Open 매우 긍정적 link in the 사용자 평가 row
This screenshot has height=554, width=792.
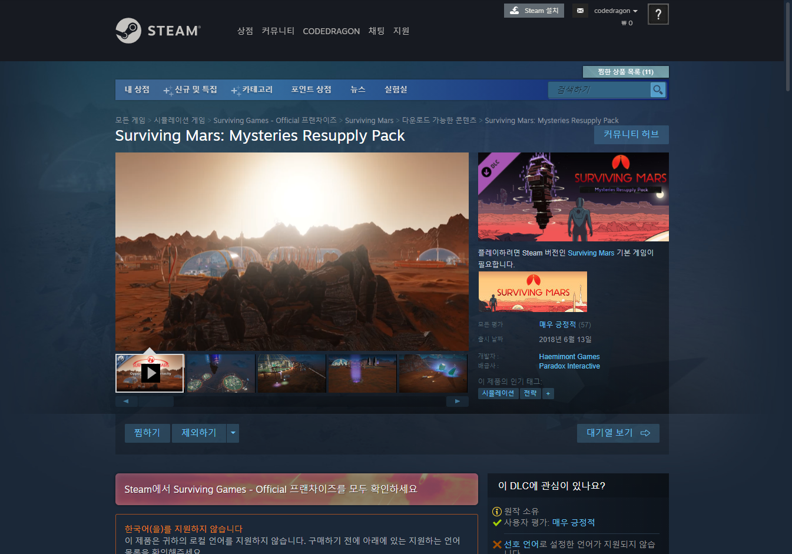tap(573, 522)
